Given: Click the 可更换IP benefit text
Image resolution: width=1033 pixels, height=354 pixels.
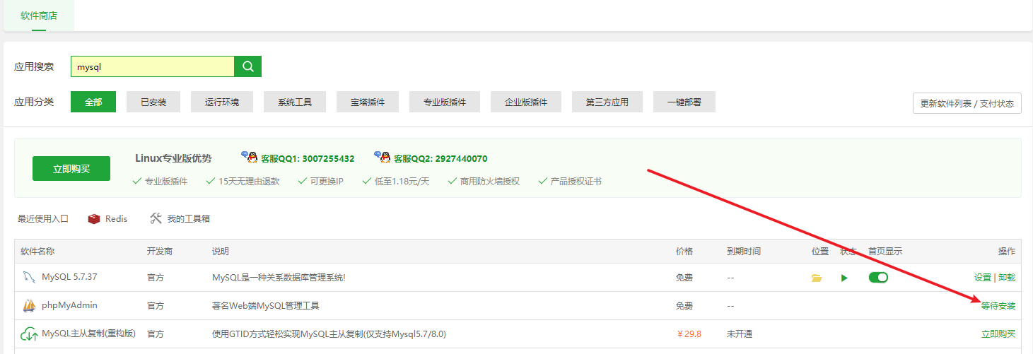Looking at the screenshot, I should (327, 182).
